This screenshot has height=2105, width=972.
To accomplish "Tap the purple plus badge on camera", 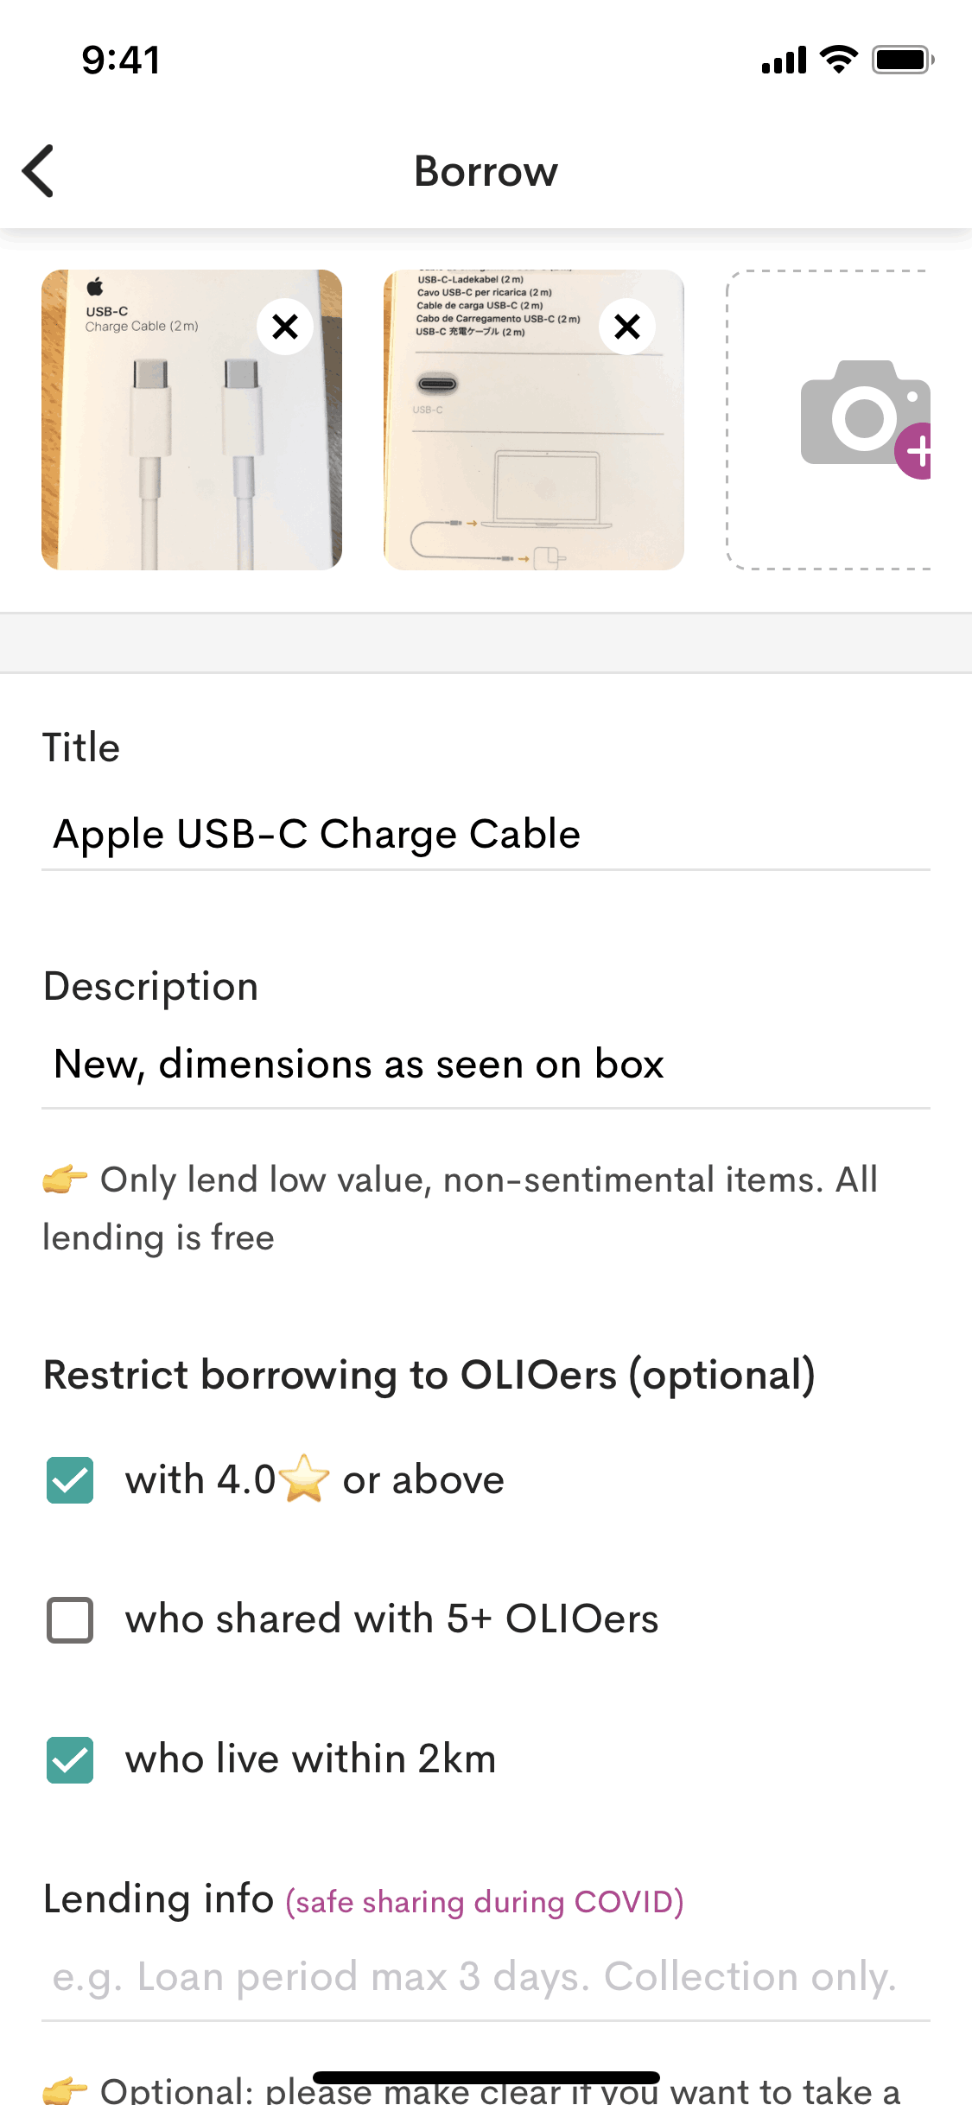I will click(x=918, y=451).
